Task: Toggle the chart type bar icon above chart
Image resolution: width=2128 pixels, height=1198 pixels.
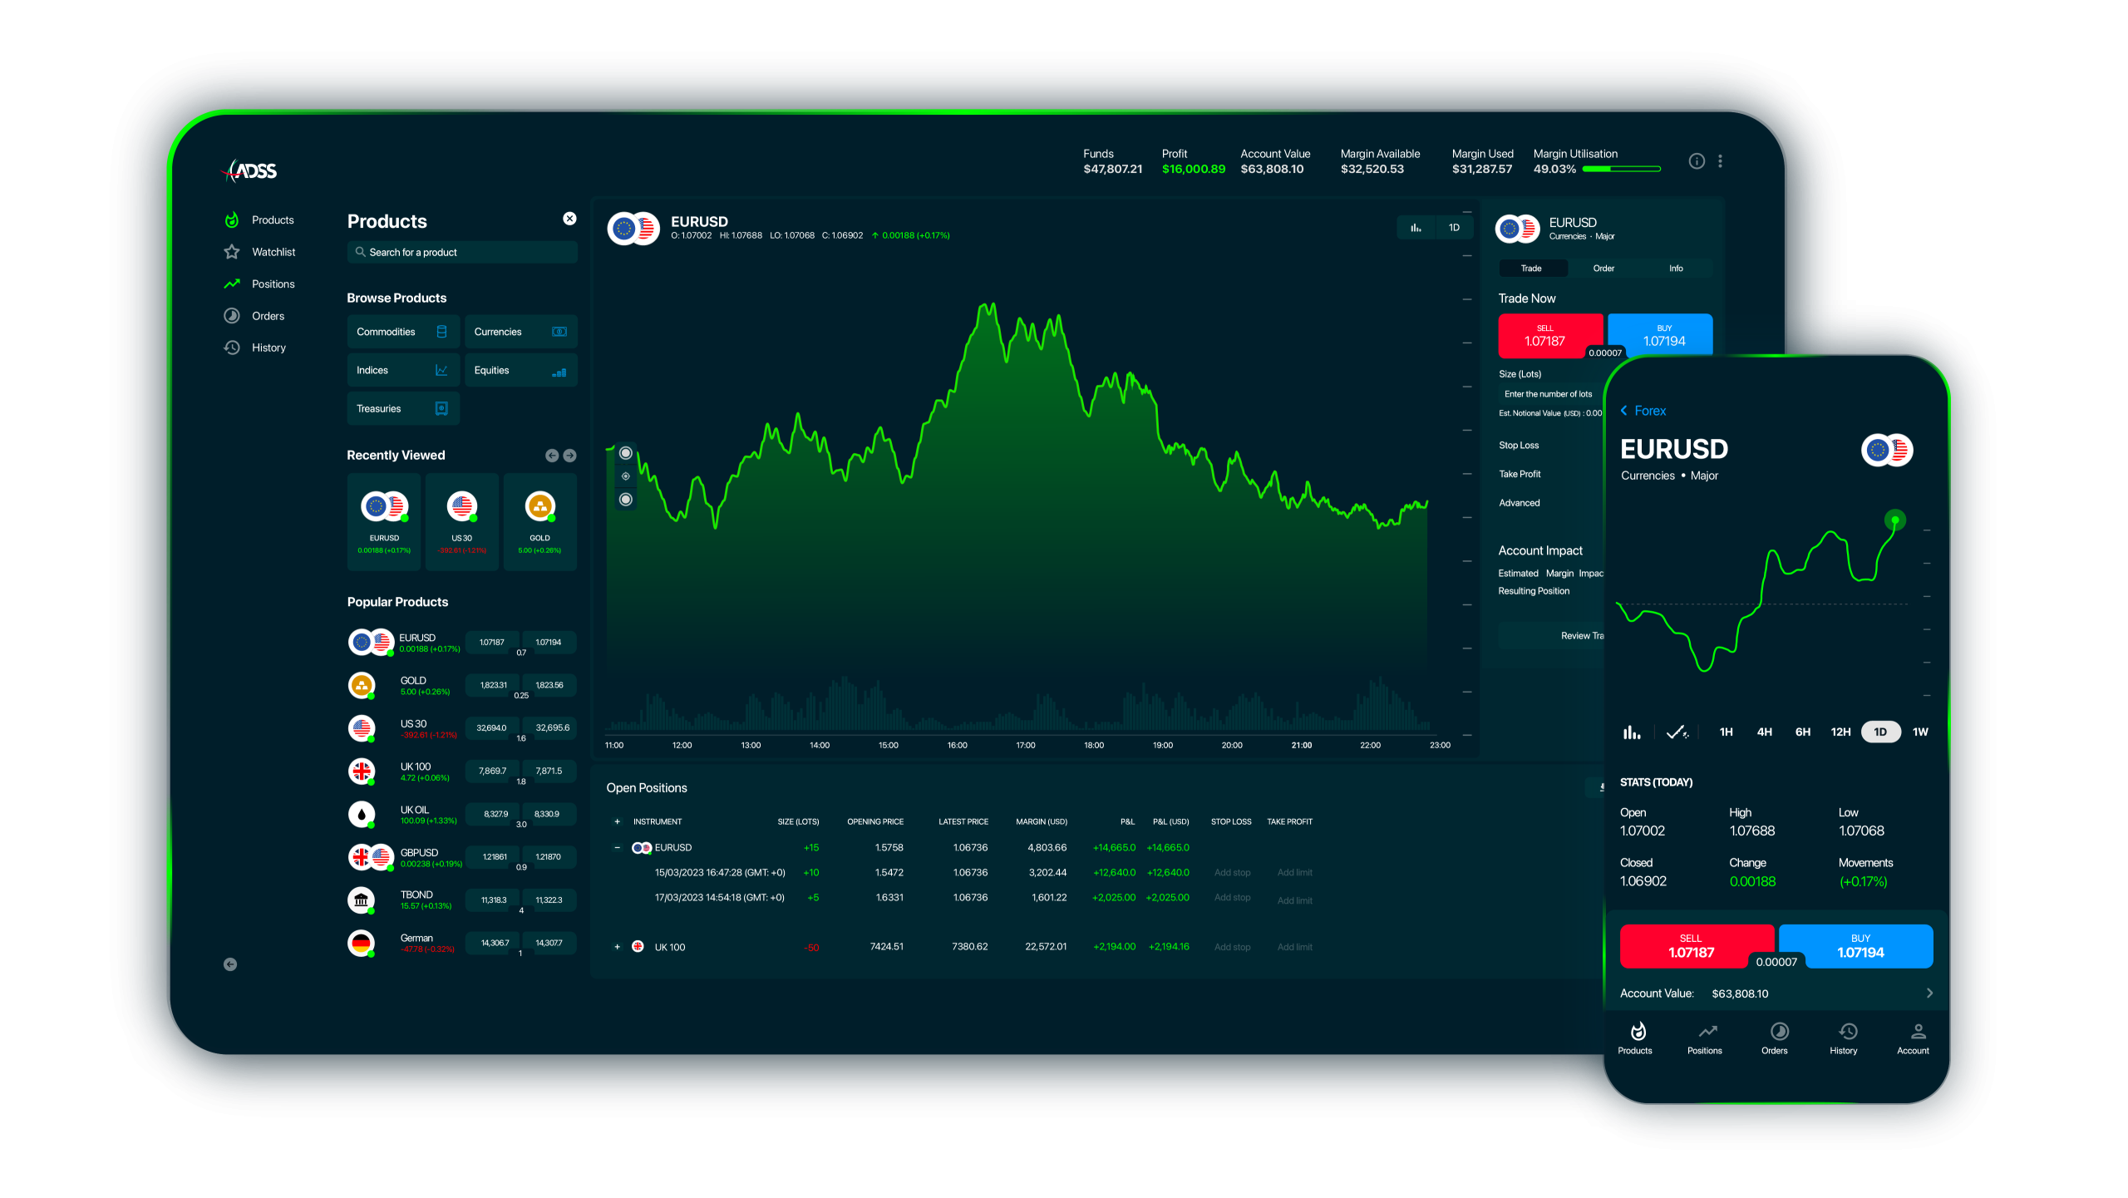Action: [x=1416, y=227]
